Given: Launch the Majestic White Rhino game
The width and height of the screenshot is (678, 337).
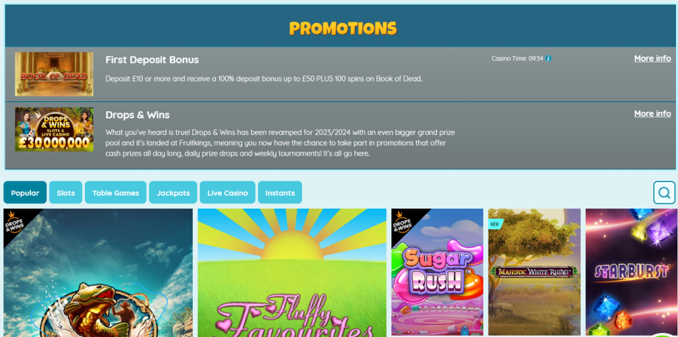Looking at the screenshot, I should pos(534,272).
